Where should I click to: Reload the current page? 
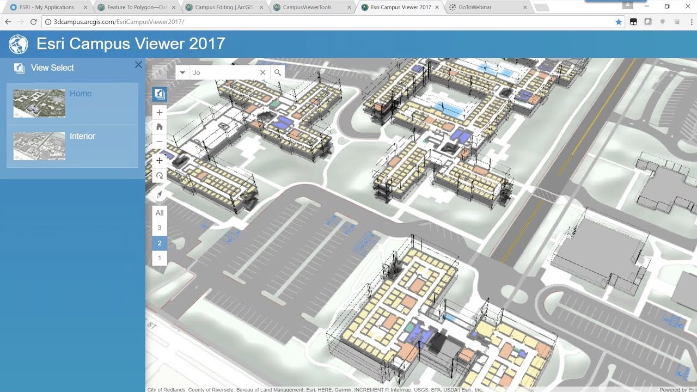pos(34,22)
